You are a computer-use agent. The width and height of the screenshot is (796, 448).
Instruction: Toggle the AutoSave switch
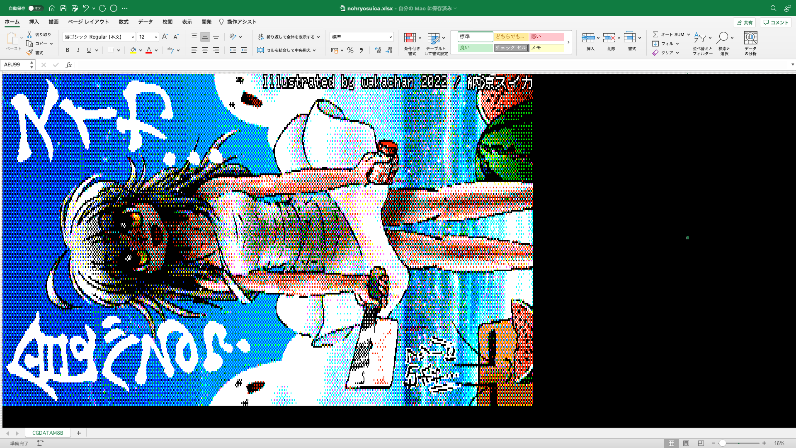point(35,8)
